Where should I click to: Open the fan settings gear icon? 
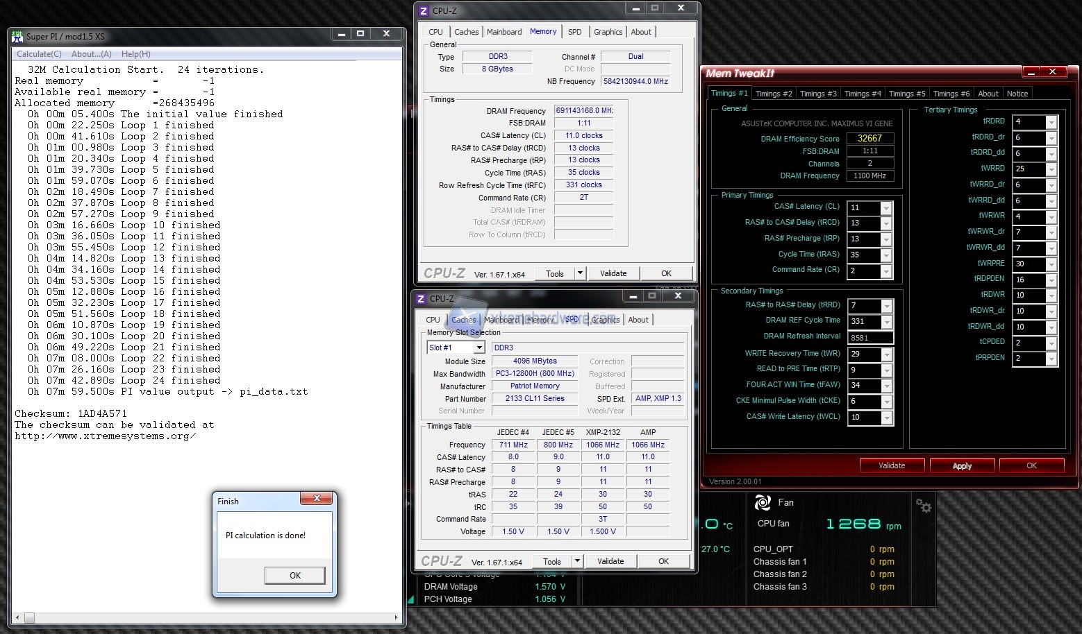[923, 506]
